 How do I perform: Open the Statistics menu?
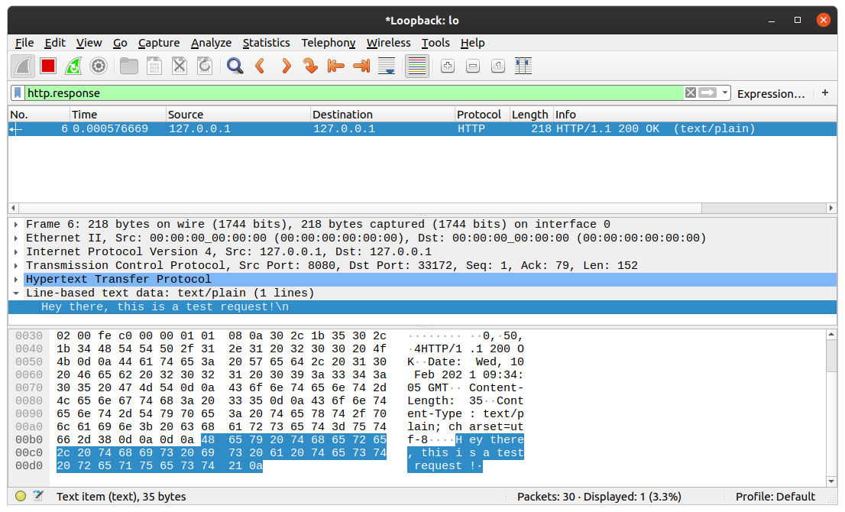[266, 43]
